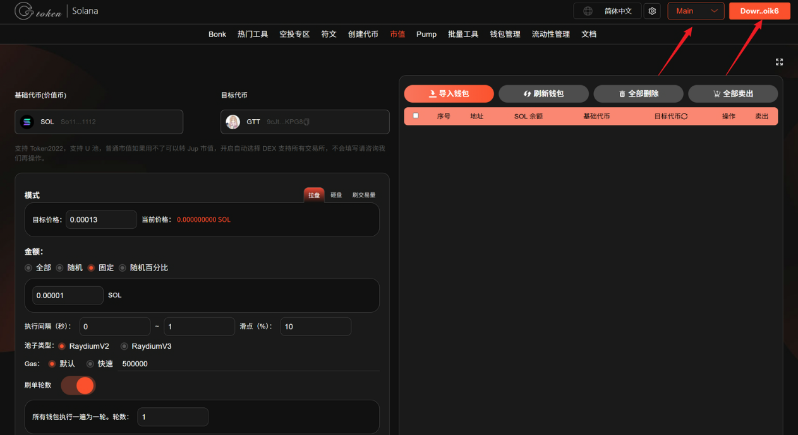The width and height of the screenshot is (798, 435).
Task: Open the 简体中文 language selector
Action: tap(607, 11)
